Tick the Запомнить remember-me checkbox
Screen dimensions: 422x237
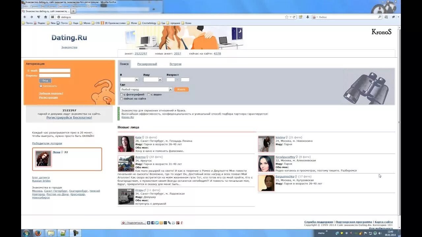(x=41, y=86)
